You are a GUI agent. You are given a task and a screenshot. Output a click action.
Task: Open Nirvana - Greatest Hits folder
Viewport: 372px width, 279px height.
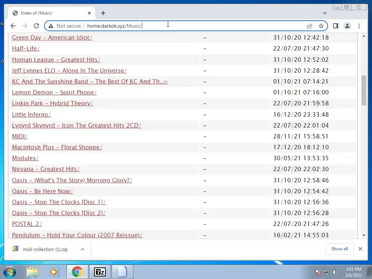[46, 169]
